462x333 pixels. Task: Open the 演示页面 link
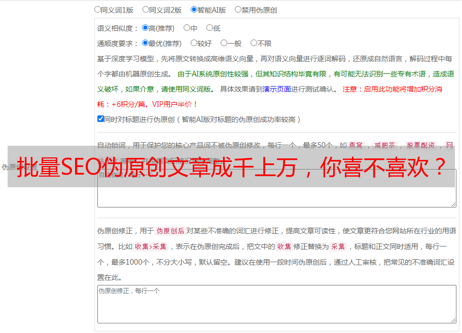277,89
